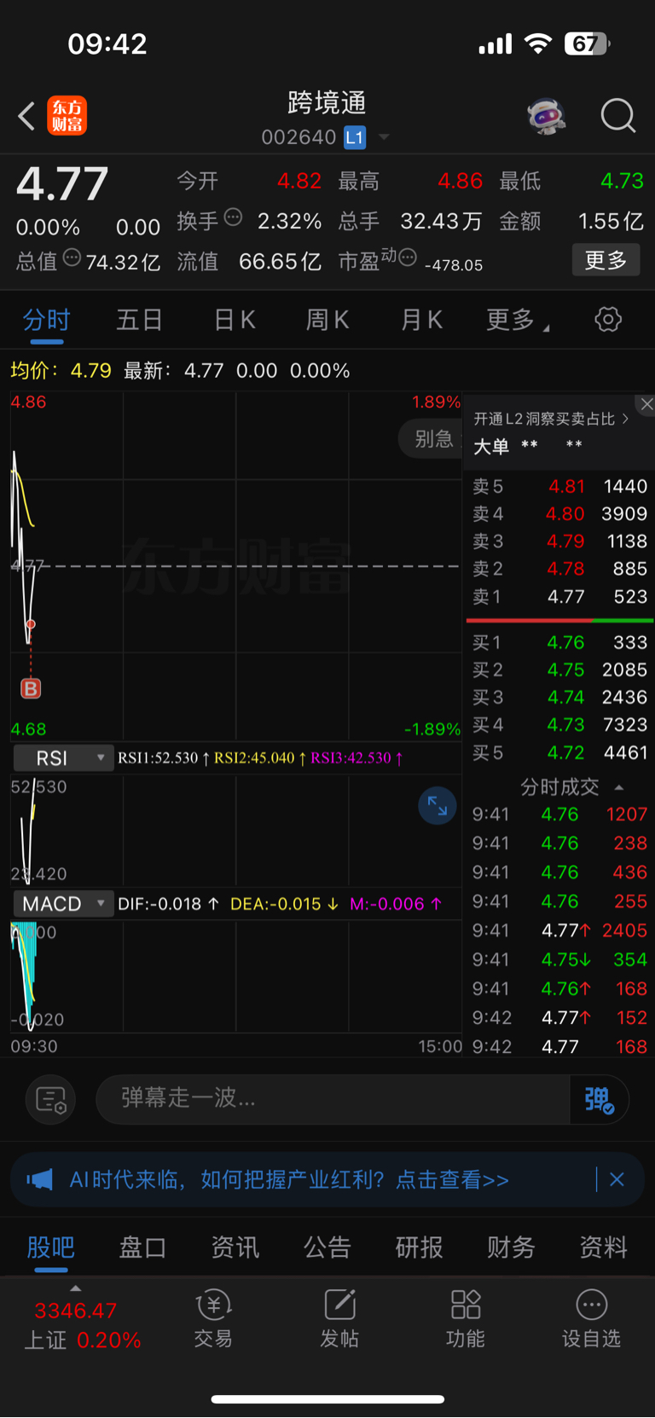Select 买3 price 4.74 row
Viewport: 655px width, 1418px height.
click(x=559, y=697)
